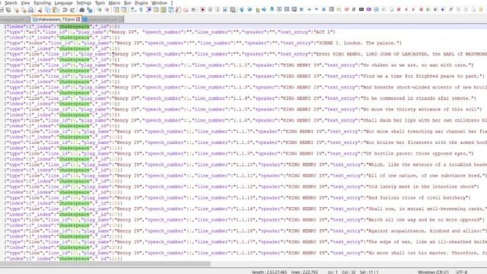Click text "And furious close of civil butchery"

[418, 198]
